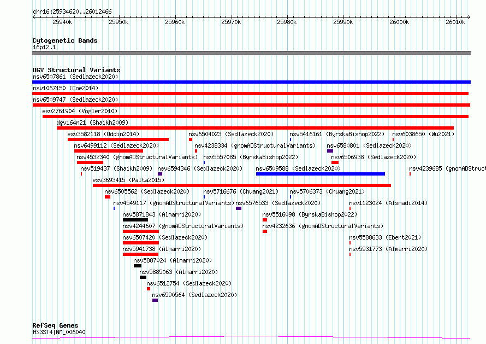Click nsv1123024 (Alsmadi2014) label
Screen dimensions: 486x344
coord(388,203)
